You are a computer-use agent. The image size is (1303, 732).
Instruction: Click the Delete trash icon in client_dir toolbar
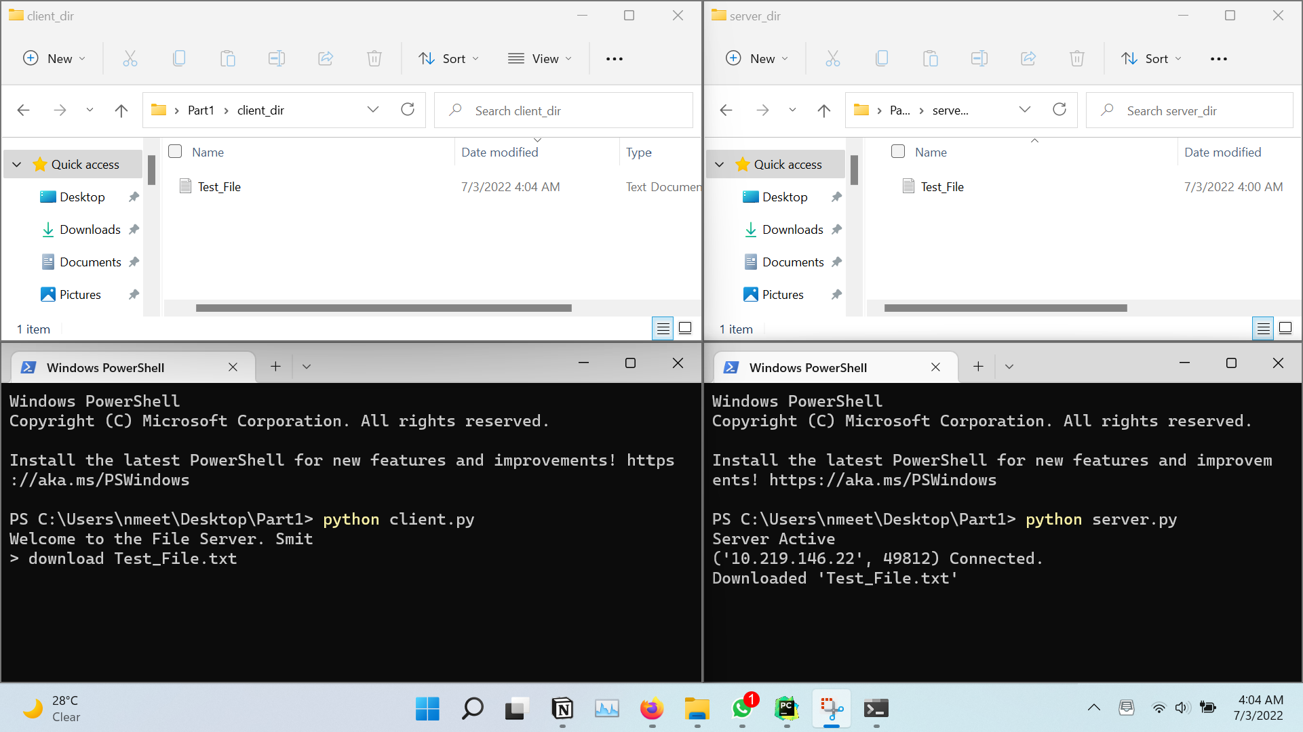[x=374, y=59]
